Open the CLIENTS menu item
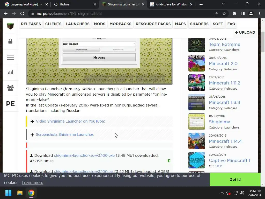 point(53,24)
